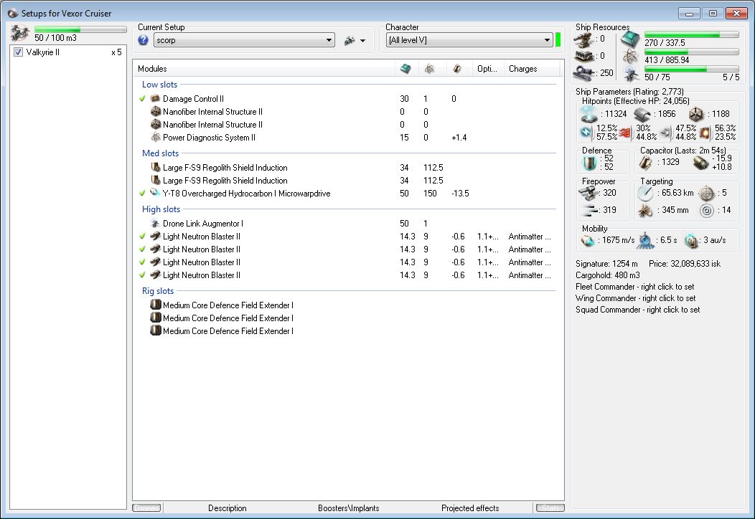Click the capacitor capacity icon showing 1329
The image size is (755, 519).
645,163
